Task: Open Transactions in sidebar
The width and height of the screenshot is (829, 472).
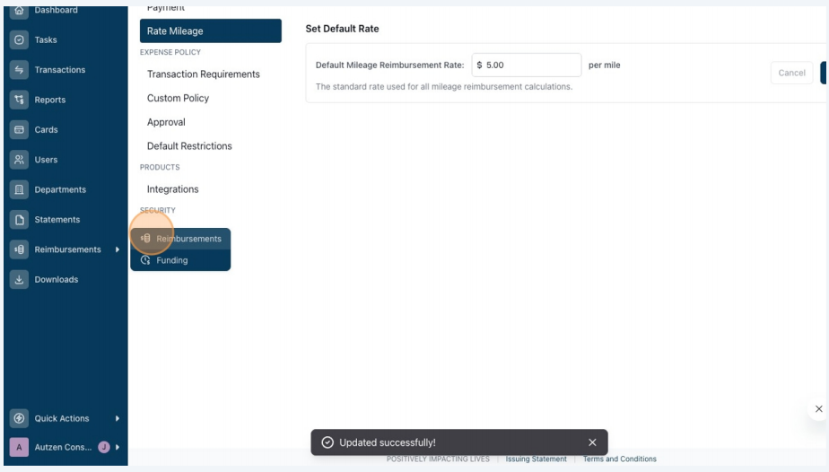Action: point(60,70)
